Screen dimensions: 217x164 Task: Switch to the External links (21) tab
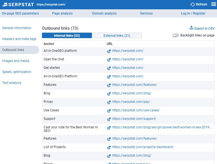tap(117, 35)
